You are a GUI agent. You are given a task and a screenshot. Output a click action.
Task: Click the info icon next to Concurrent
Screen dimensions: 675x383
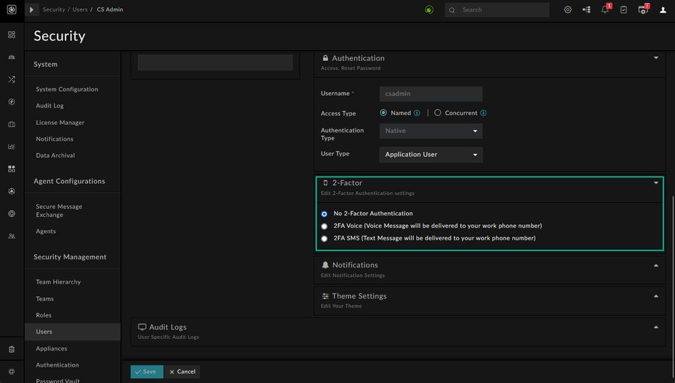click(x=483, y=113)
